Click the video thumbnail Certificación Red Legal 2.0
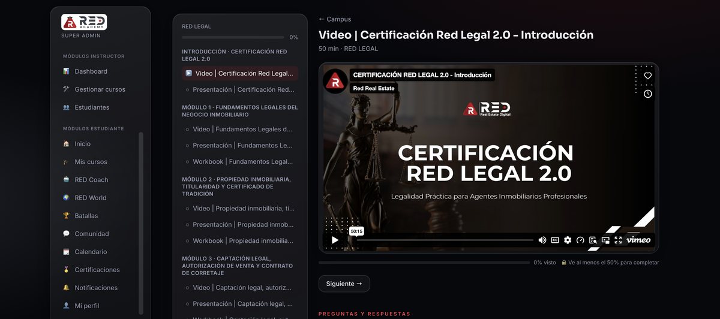 (x=488, y=158)
